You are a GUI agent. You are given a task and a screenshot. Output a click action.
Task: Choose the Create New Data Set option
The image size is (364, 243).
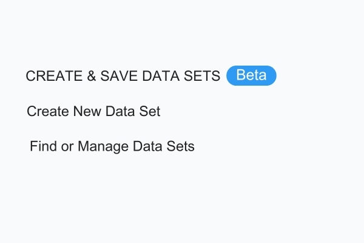(93, 112)
